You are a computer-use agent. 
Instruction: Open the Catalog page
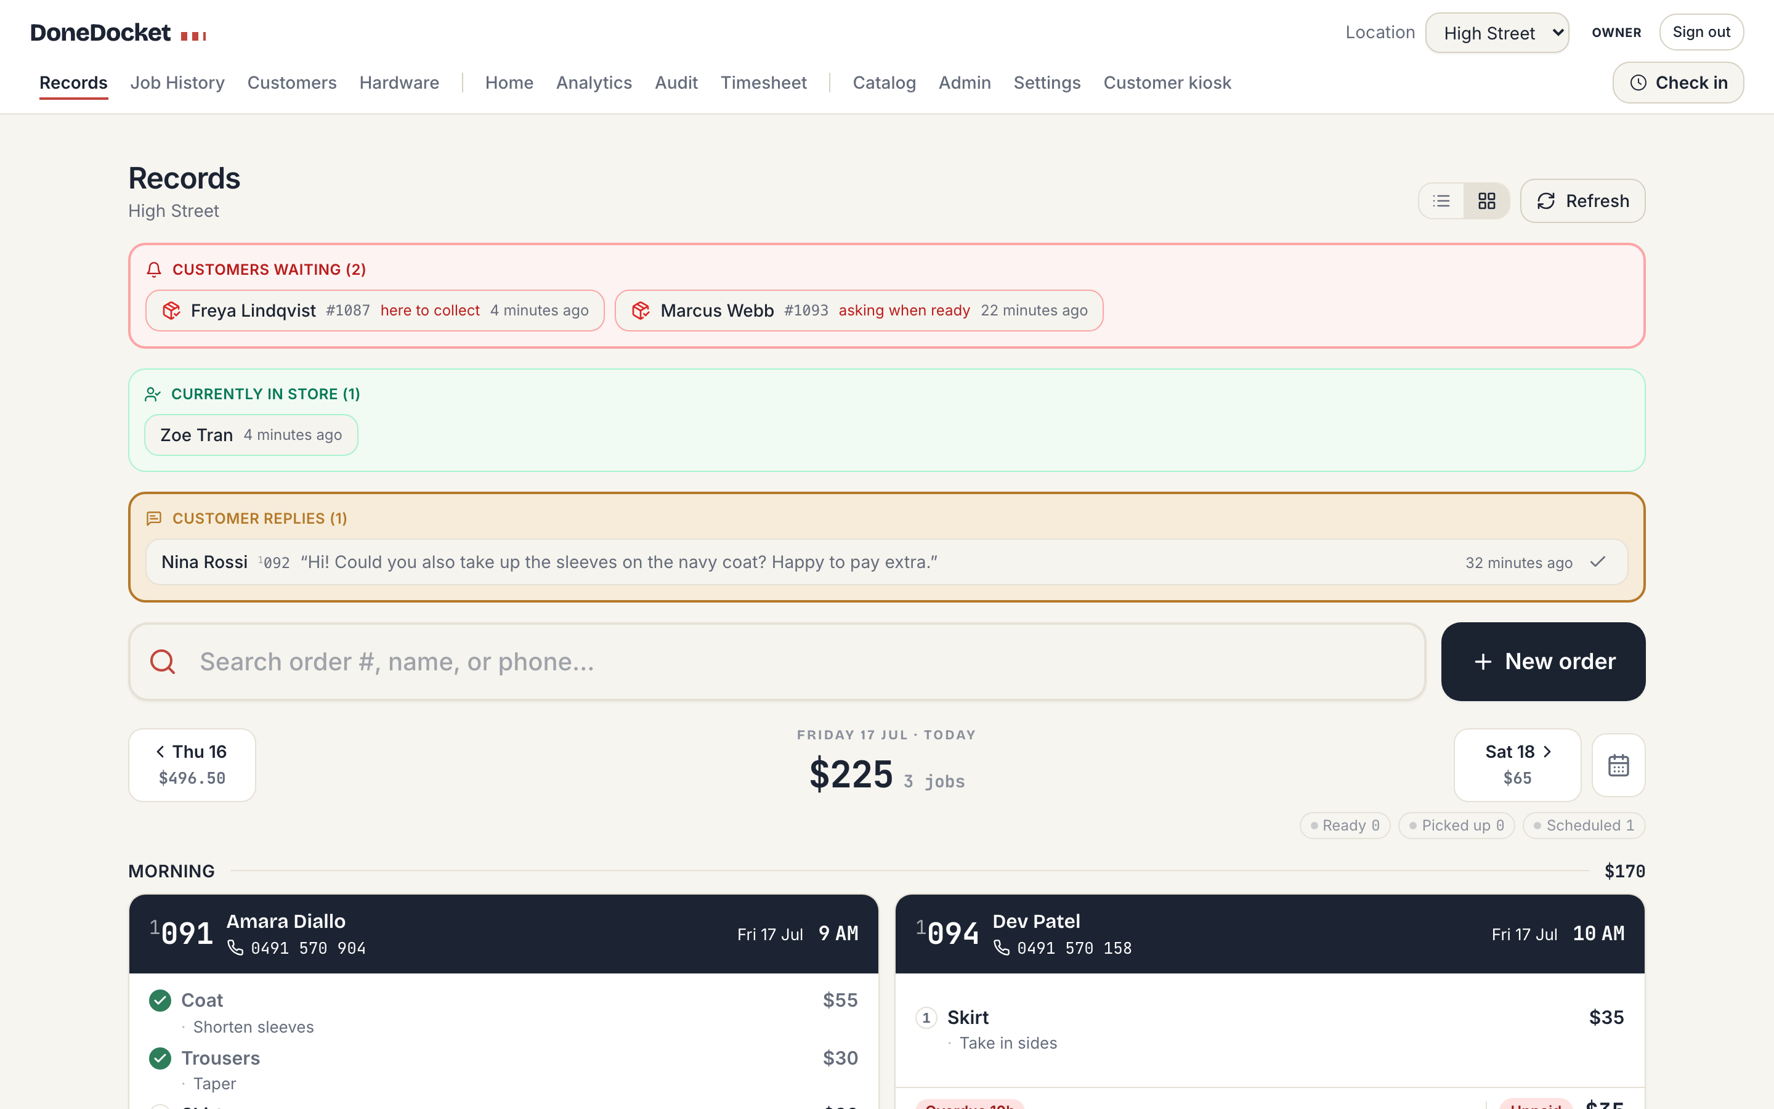point(884,83)
